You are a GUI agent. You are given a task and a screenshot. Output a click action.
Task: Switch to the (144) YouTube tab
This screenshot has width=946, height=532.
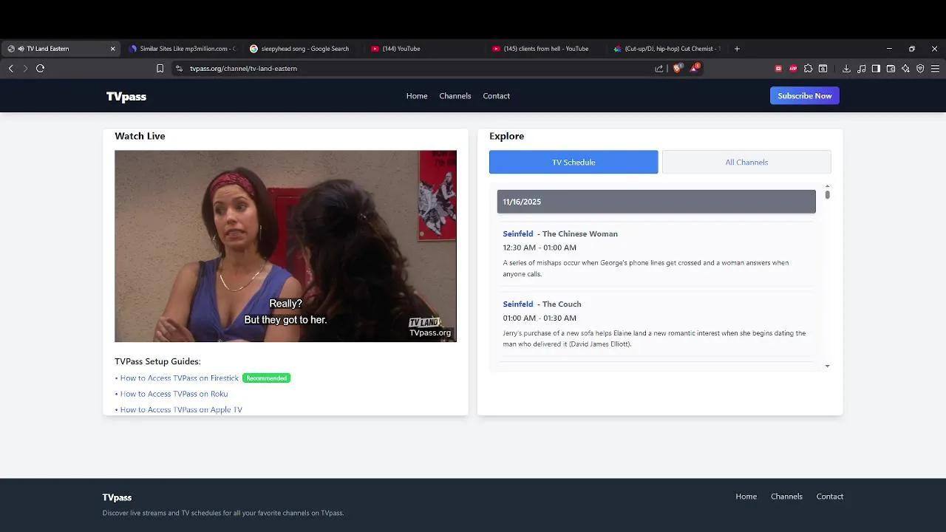[425, 49]
